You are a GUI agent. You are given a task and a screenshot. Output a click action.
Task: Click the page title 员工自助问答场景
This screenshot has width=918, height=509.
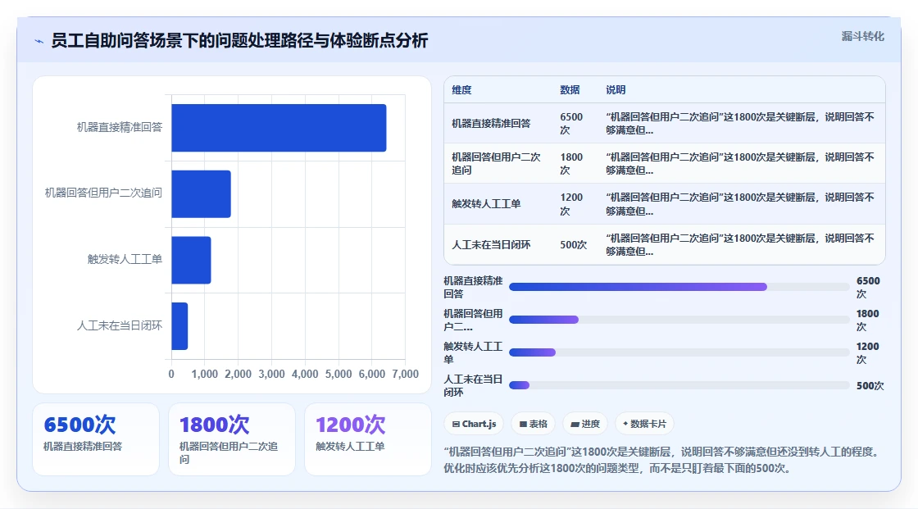239,40
